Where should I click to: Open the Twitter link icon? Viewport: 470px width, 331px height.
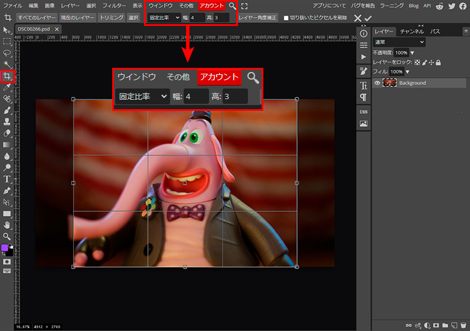[x=452, y=6]
